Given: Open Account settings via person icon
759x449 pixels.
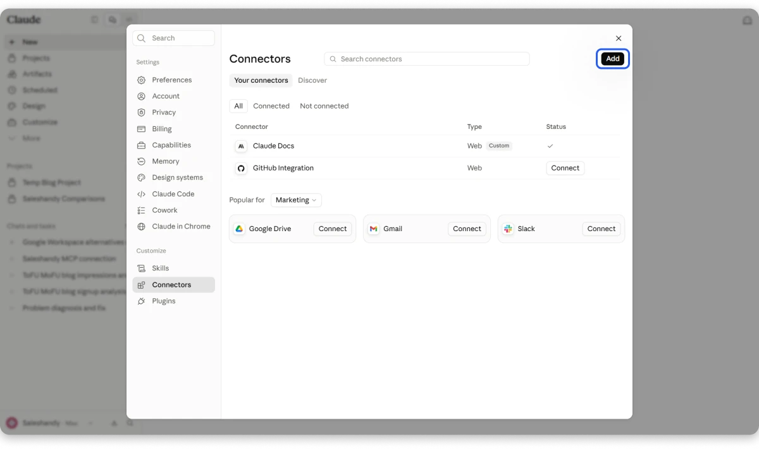Looking at the screenshot, I should pos(141,97).
